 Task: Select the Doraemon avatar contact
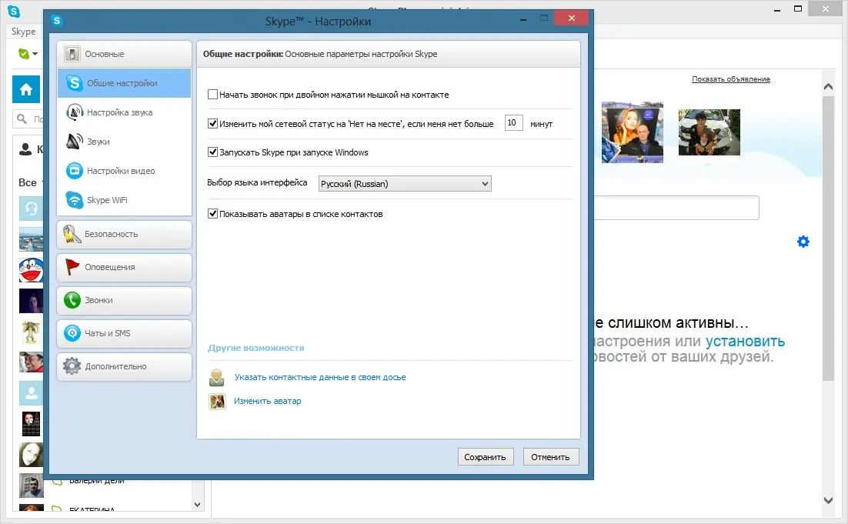[32, 270]
